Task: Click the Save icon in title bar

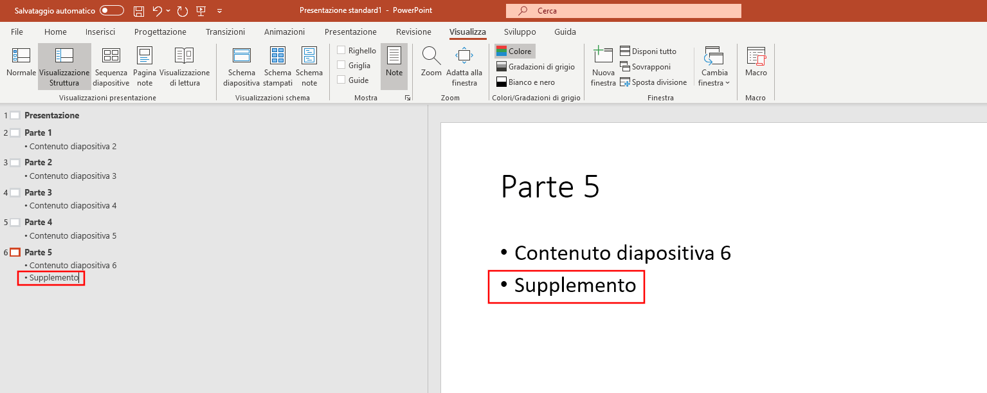Action: tap(138, 10)
